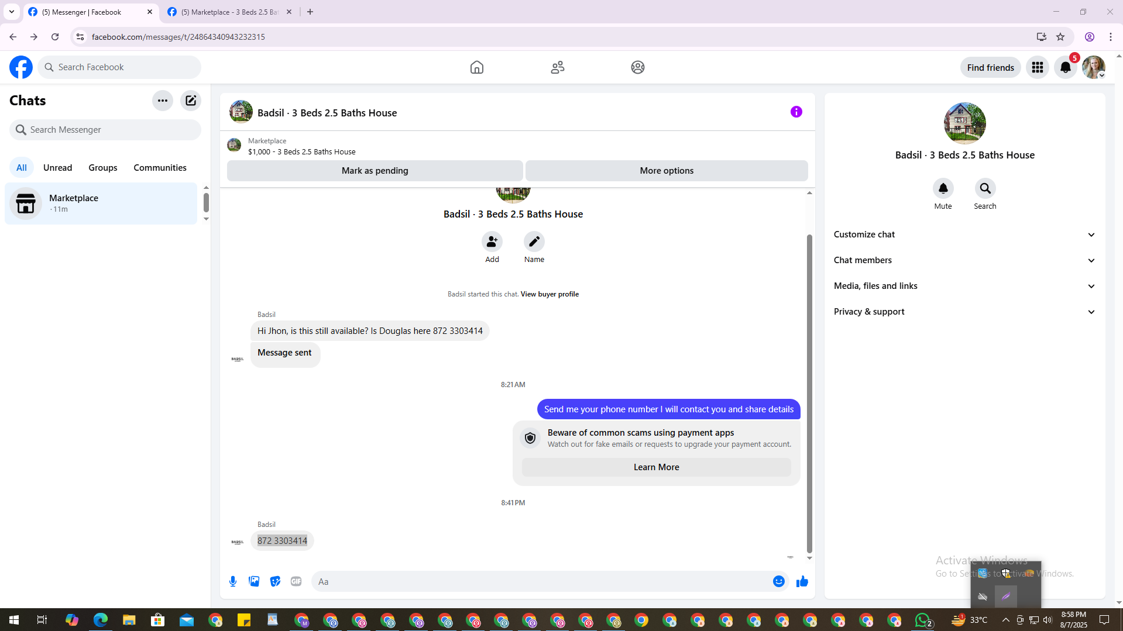Viewport: 1123px width, 631px height.
Task: Choose a GIF icon
Action: (296, 581)
